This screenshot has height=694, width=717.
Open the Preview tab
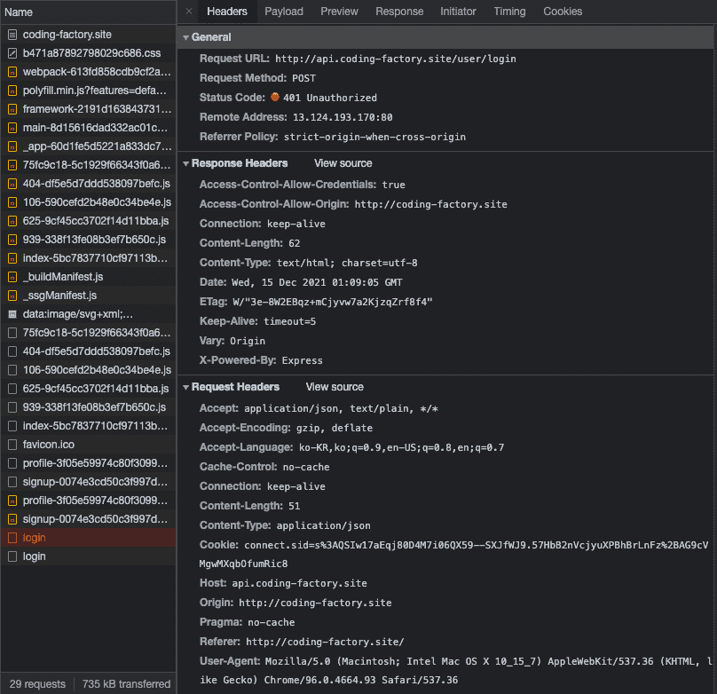click(x=339, y=12)
